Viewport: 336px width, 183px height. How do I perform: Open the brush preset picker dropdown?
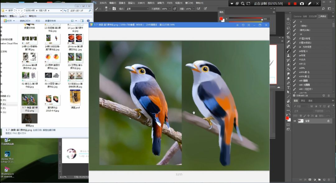click(x=110, y=9)
